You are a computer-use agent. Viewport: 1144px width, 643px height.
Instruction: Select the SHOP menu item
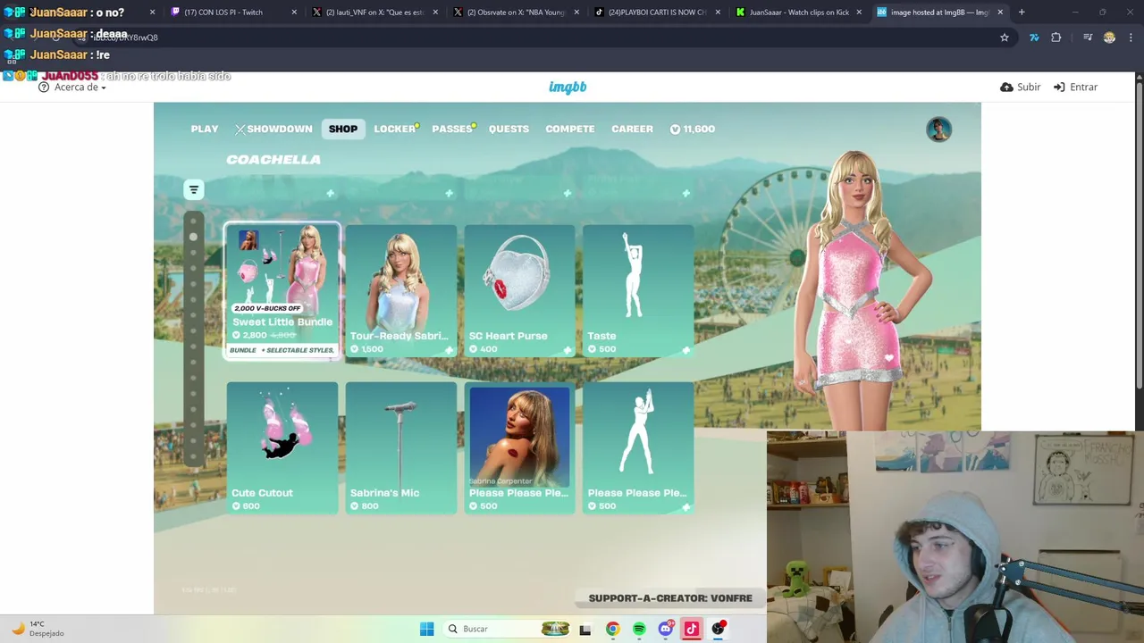click(x=343, y=129)
